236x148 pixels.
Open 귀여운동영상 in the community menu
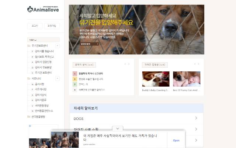click(42, 105)
